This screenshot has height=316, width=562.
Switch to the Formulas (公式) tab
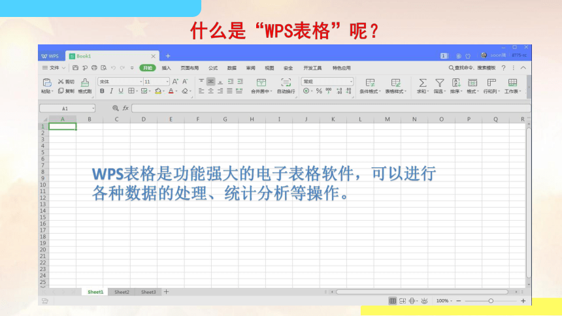click(213, 68)
